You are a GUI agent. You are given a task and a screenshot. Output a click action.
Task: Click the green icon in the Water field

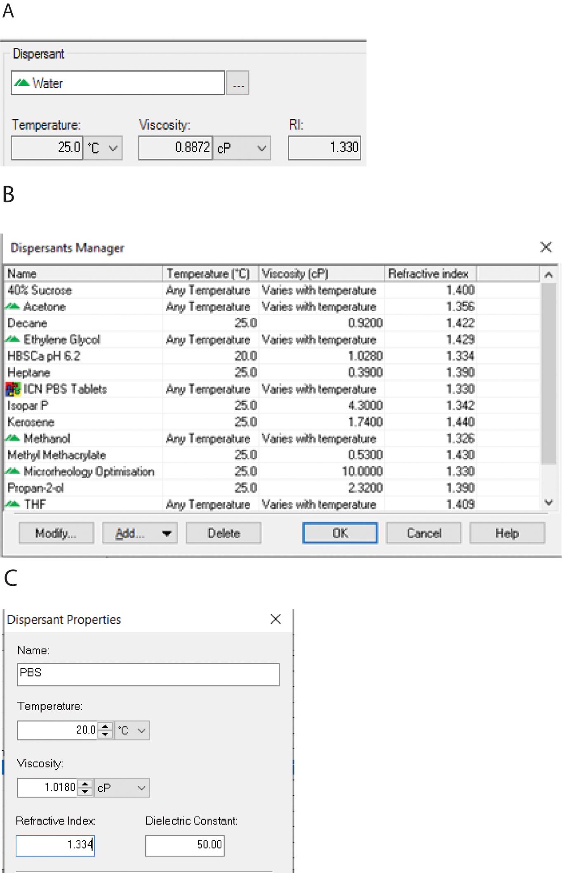[22, 83]
